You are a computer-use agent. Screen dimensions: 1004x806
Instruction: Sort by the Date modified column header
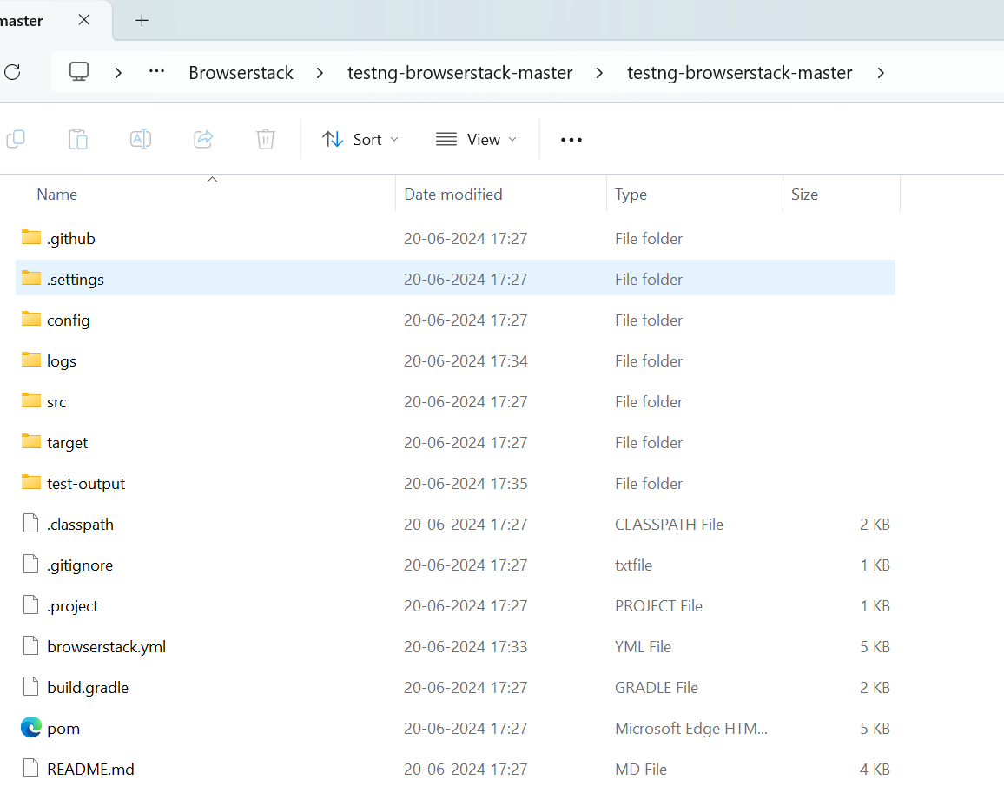[x=453, y=195]
